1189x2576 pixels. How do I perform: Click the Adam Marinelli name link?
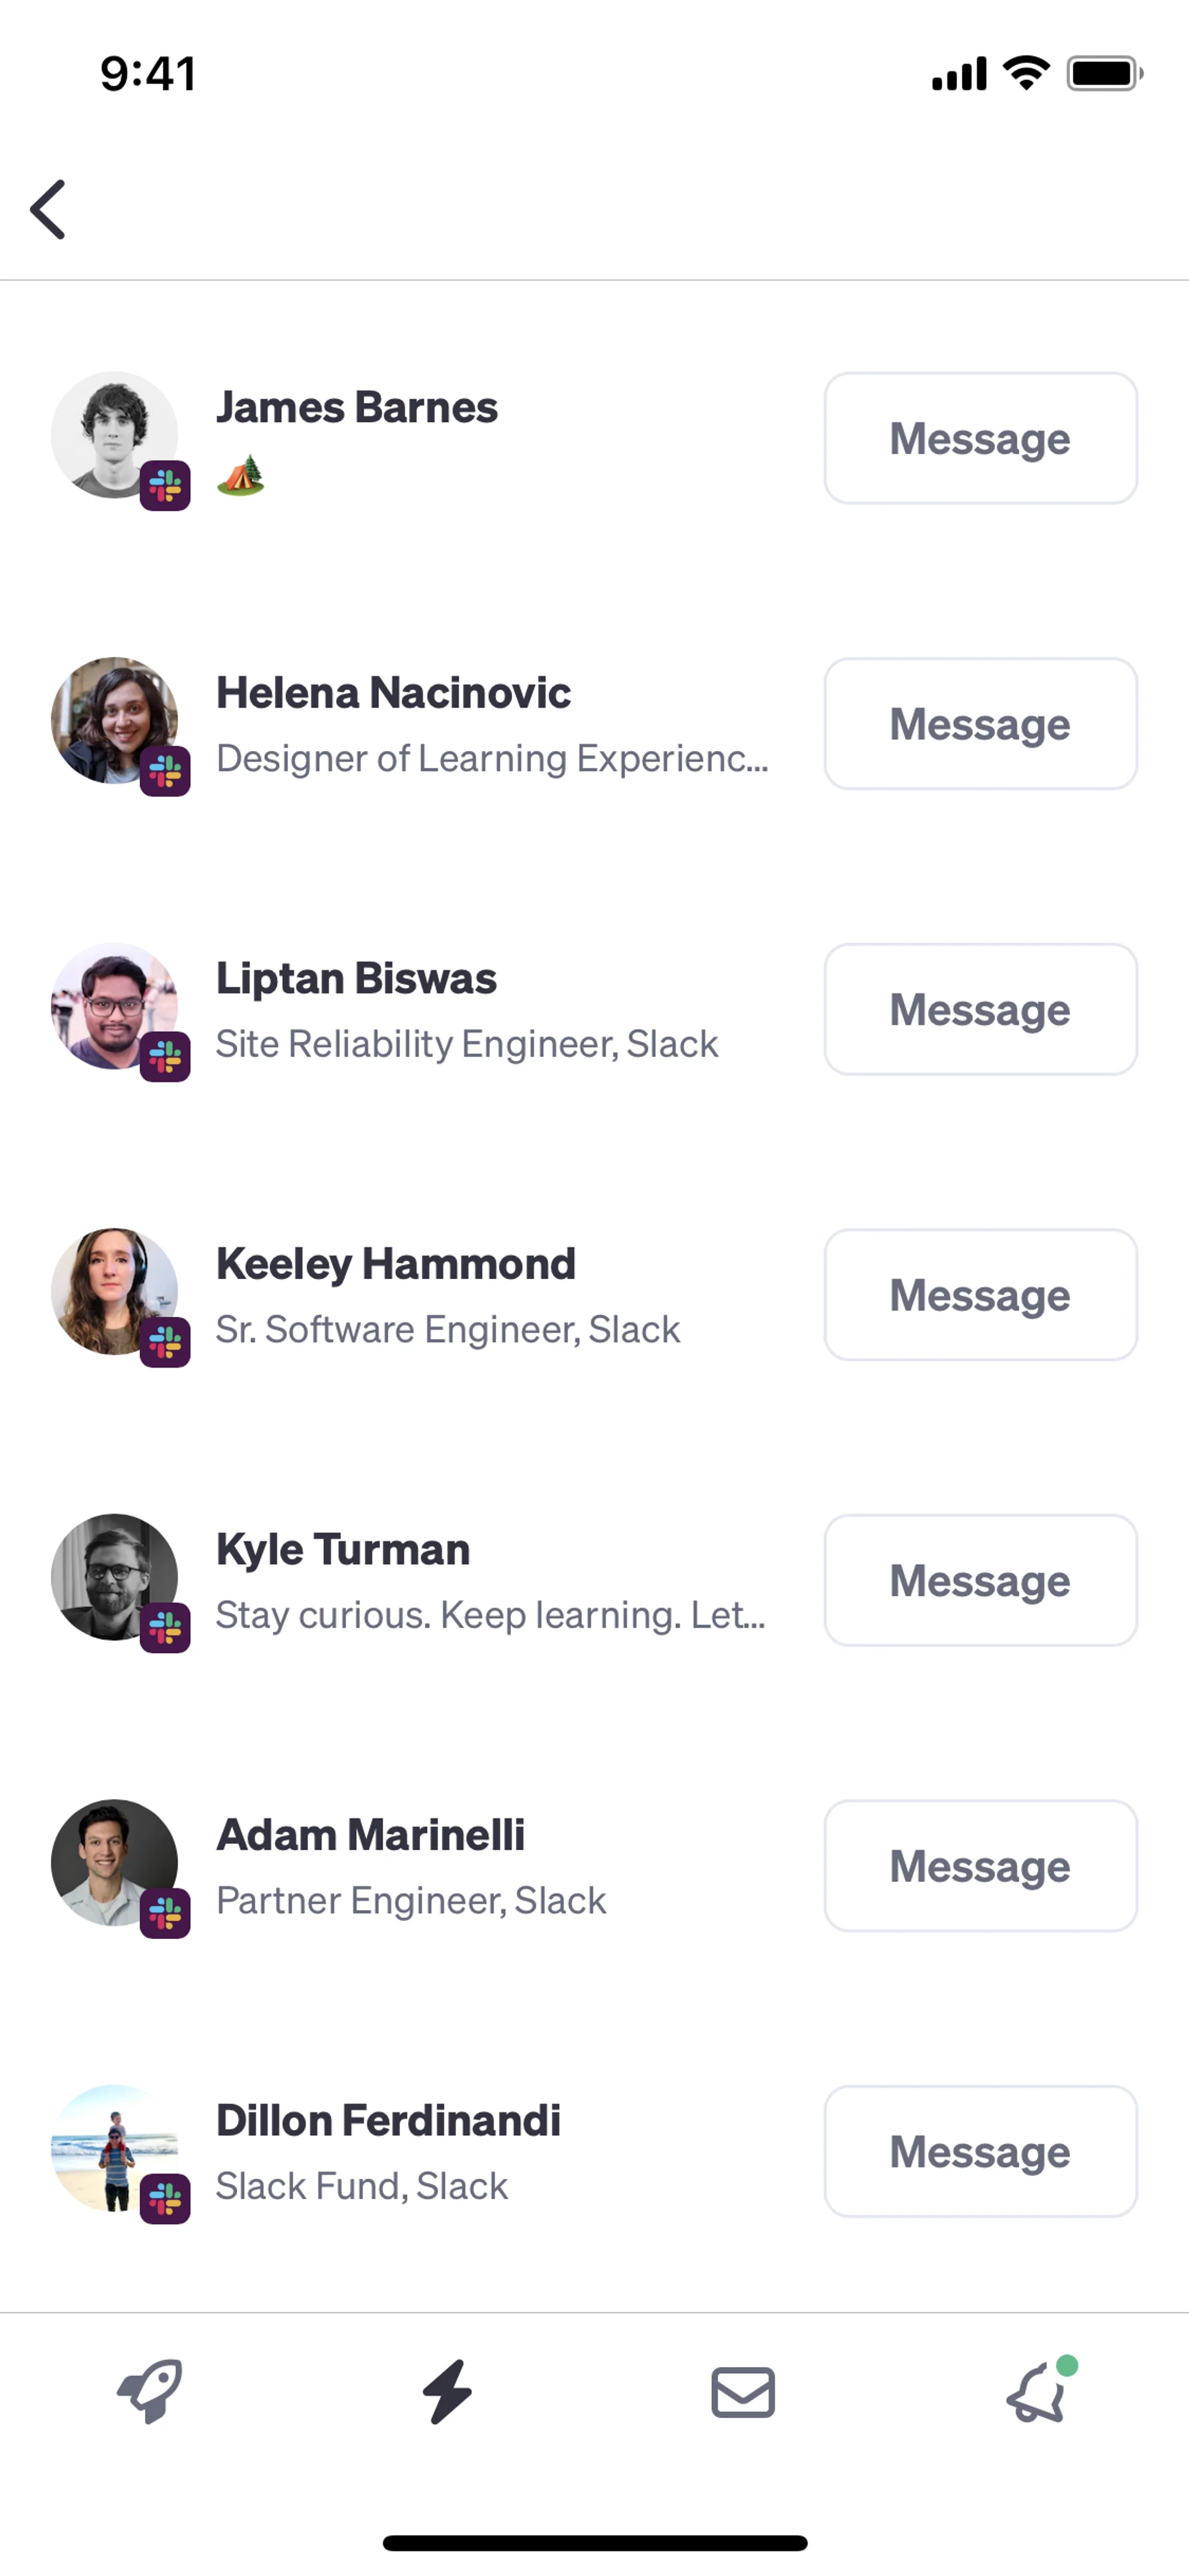(371, 1835)
